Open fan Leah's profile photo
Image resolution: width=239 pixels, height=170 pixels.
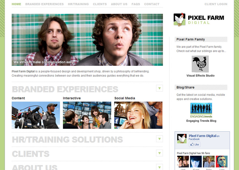point(183,161)
